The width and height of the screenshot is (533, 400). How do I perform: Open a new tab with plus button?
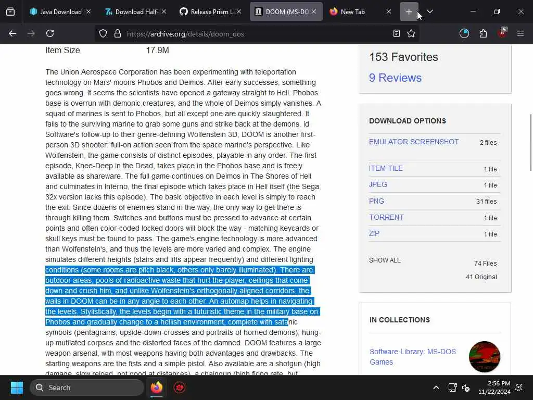click(x=409, y=12)
